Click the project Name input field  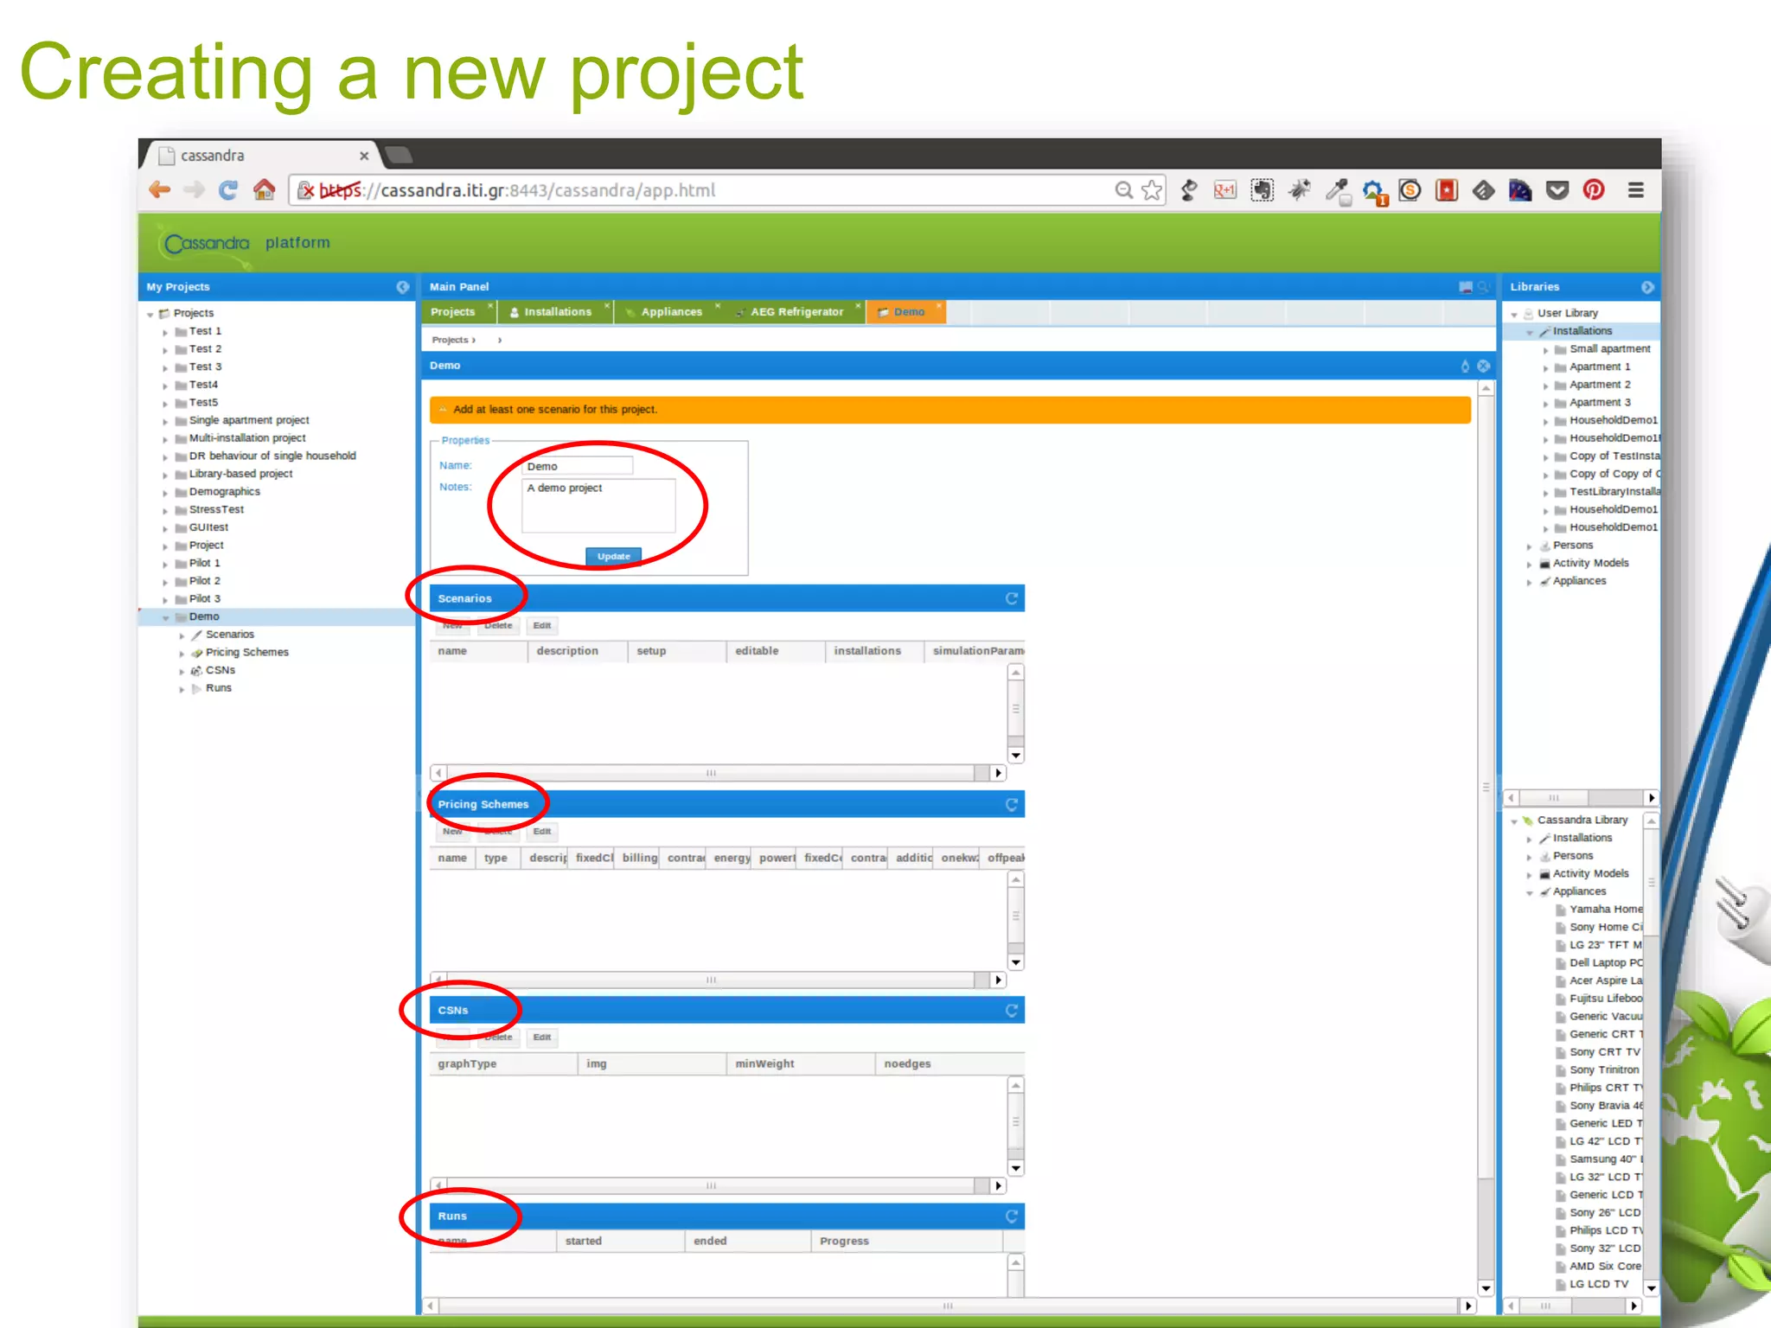[578, 466]
